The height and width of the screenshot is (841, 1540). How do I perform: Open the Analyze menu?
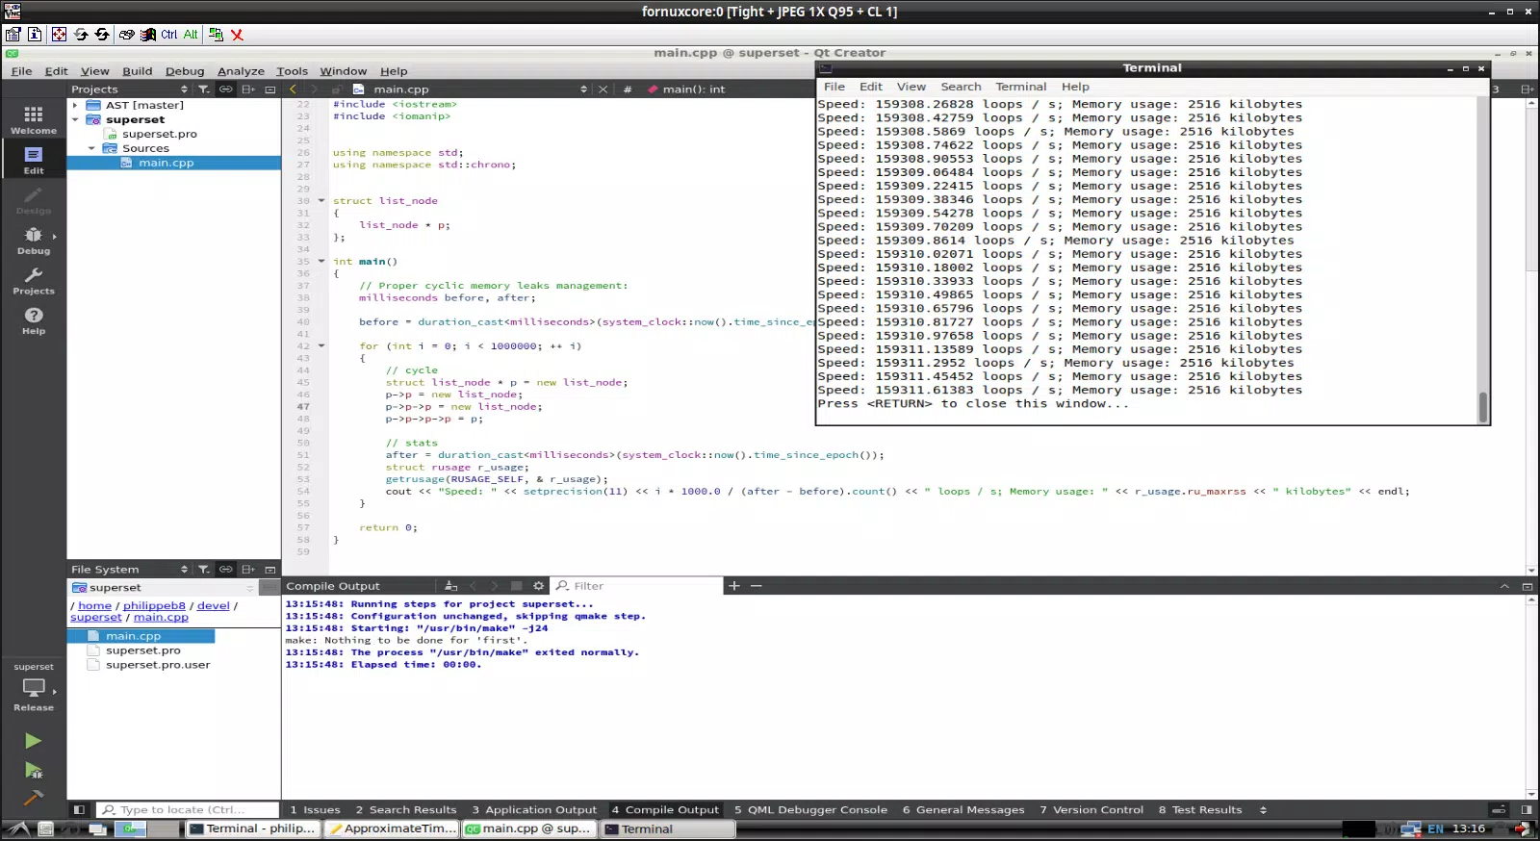(241, 71)
